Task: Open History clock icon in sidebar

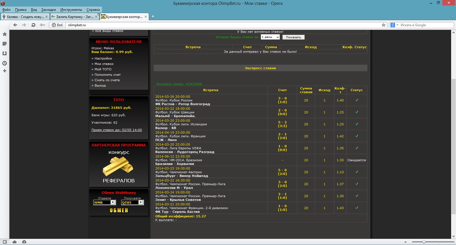Action: [5, 63]
